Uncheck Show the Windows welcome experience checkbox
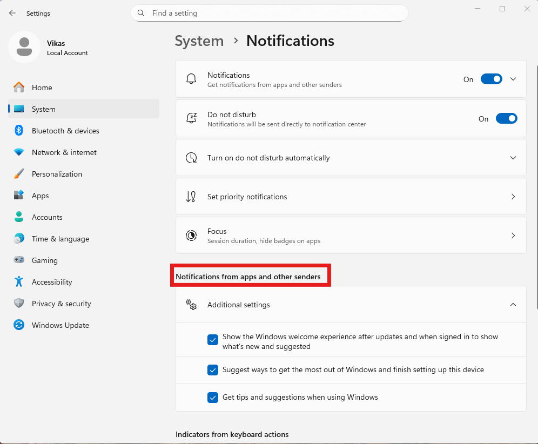 [213, 340]
